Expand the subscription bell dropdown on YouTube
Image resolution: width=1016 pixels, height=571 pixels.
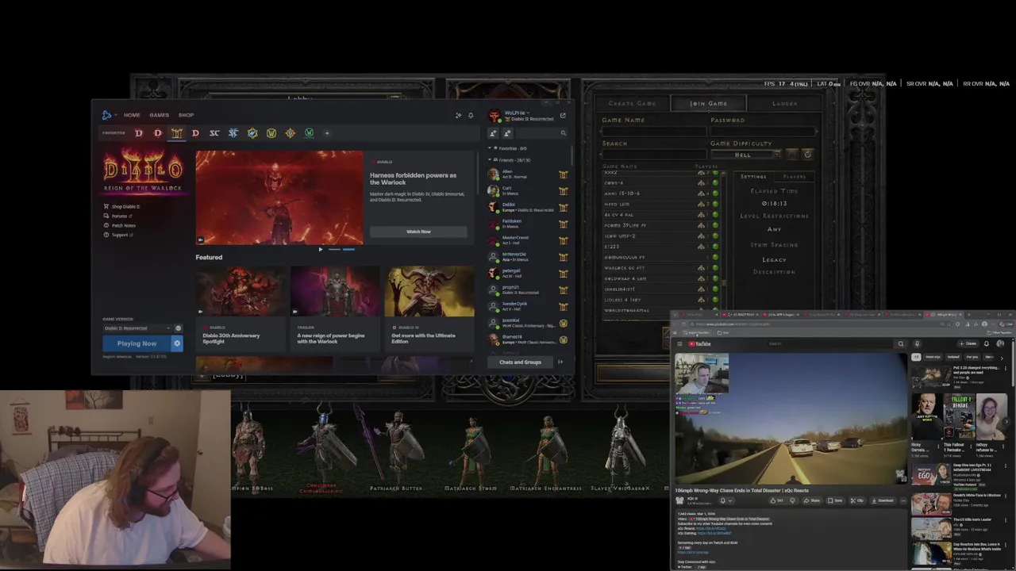tap(729, 500)
